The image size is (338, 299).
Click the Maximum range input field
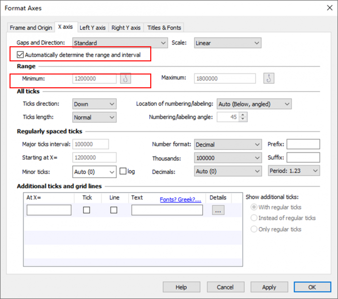(225, 79)
